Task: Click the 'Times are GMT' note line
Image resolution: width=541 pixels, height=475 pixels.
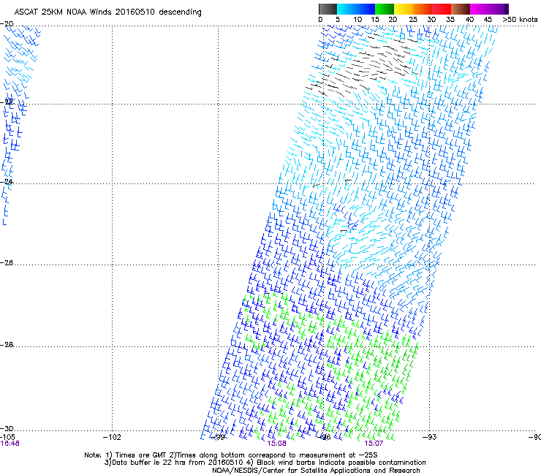Action: coord(231,455)
